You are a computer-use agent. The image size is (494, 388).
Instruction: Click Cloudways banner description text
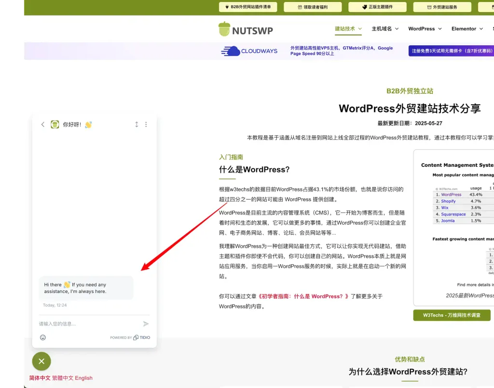tap(342, 51)
